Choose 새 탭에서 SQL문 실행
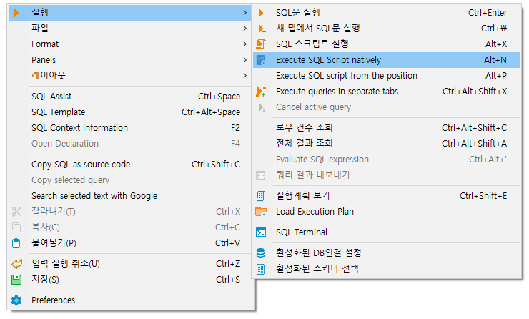Screen dimensions: 529x319 (x=386, y=29)
